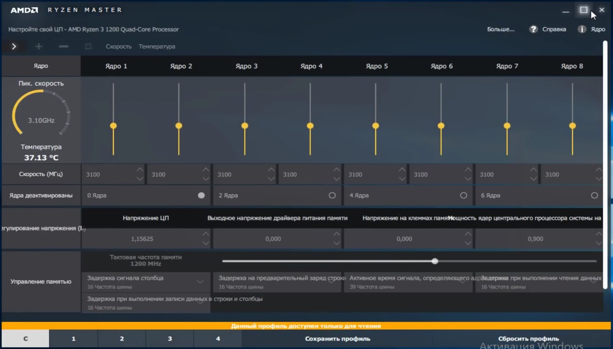This screenshot has height=349, width=613.
Task: Click the AMD logo
Action: [x=24, y=10]
